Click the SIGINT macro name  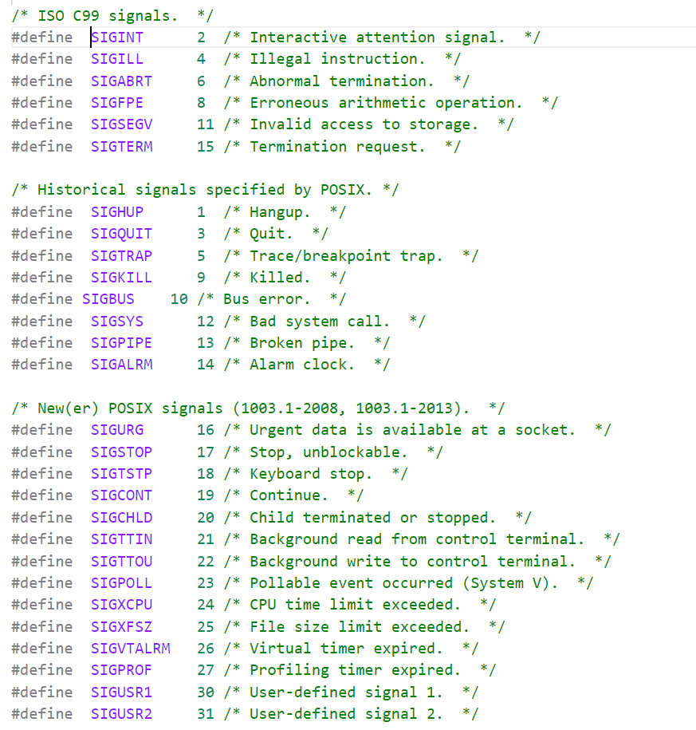117,37
